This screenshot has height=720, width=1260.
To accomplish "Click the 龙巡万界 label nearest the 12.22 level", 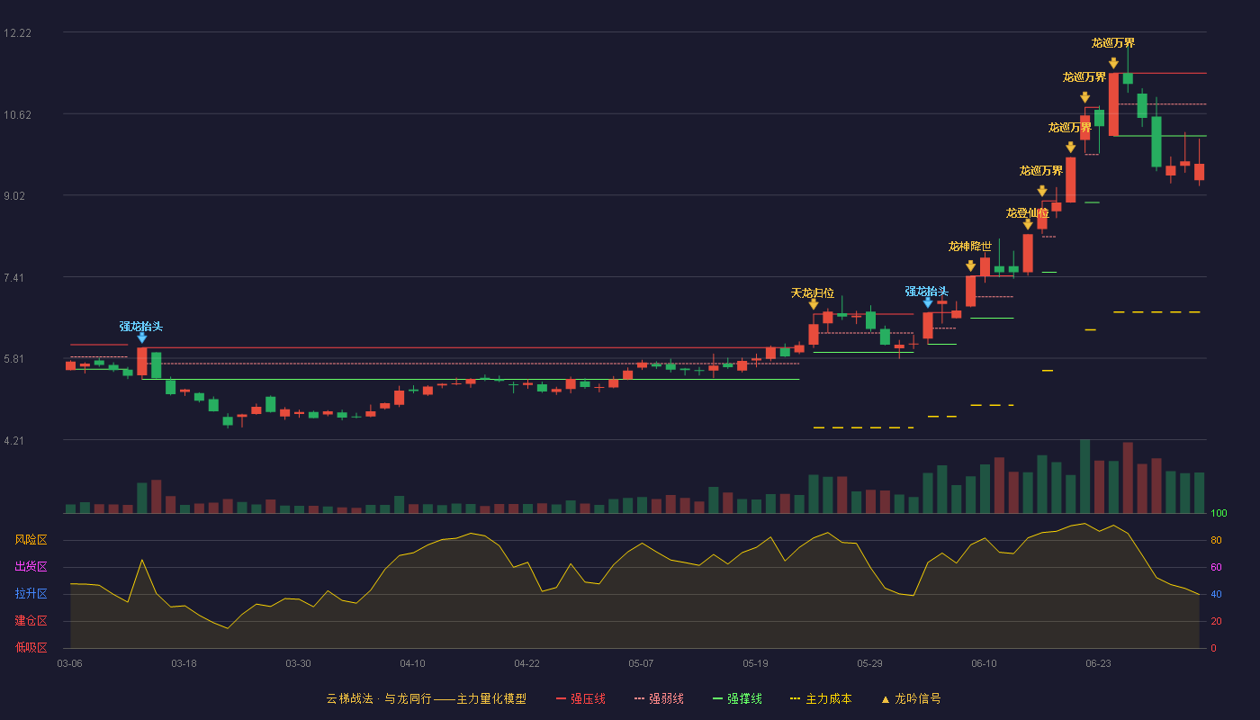I will coord(1113,42).
